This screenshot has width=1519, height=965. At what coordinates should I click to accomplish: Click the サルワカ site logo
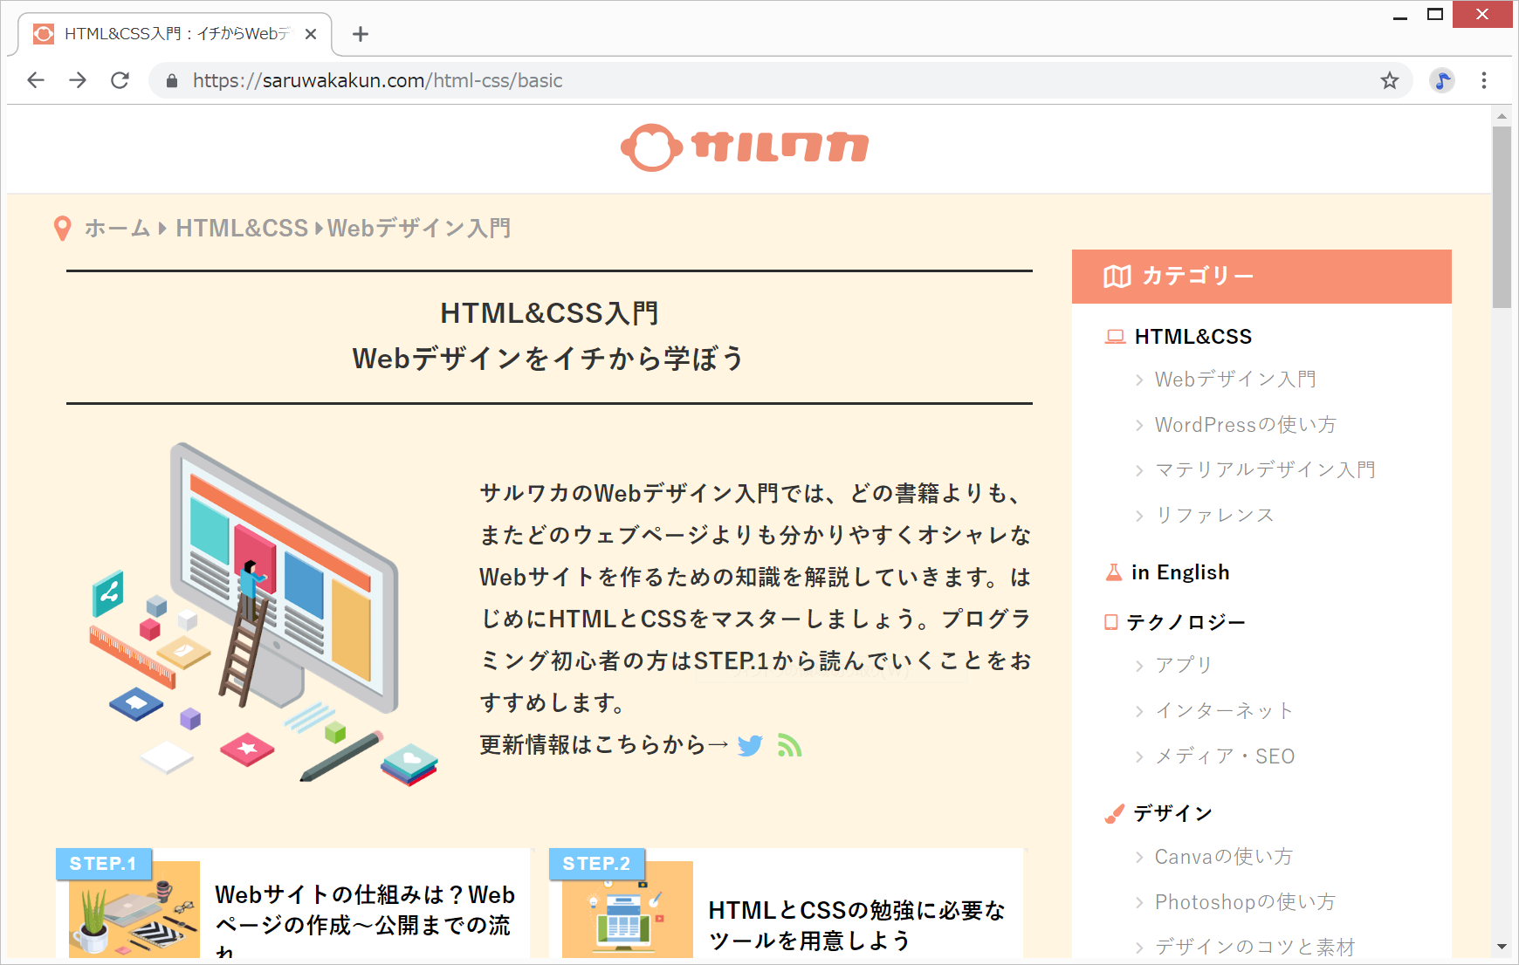click(x=745, y=147)
